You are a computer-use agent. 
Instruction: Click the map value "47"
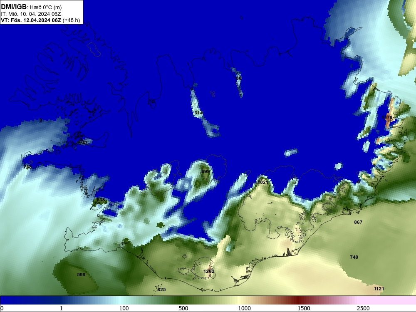point(84,143)
